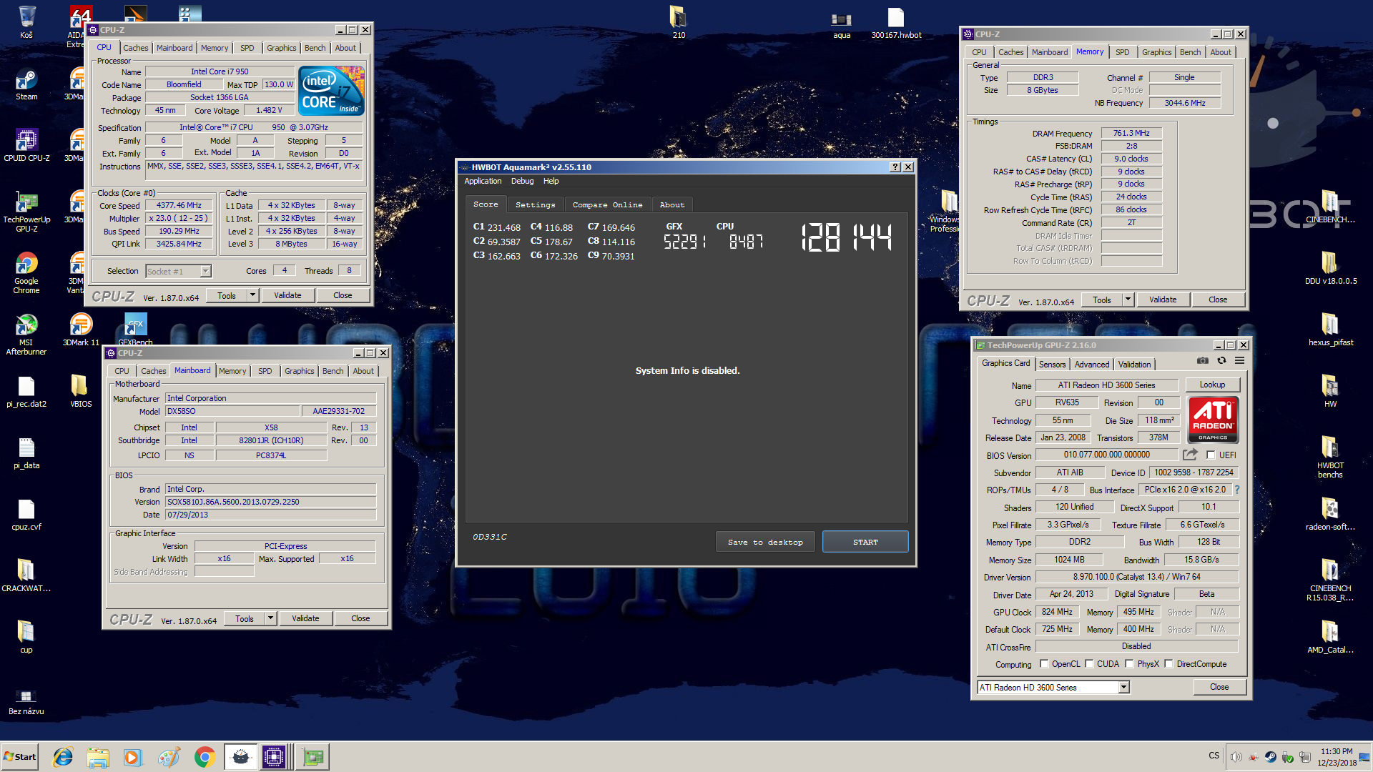Open the Tools dropdown arrow in CPU-Z CPU window
1373x772 pixels.
pos(252,295)
